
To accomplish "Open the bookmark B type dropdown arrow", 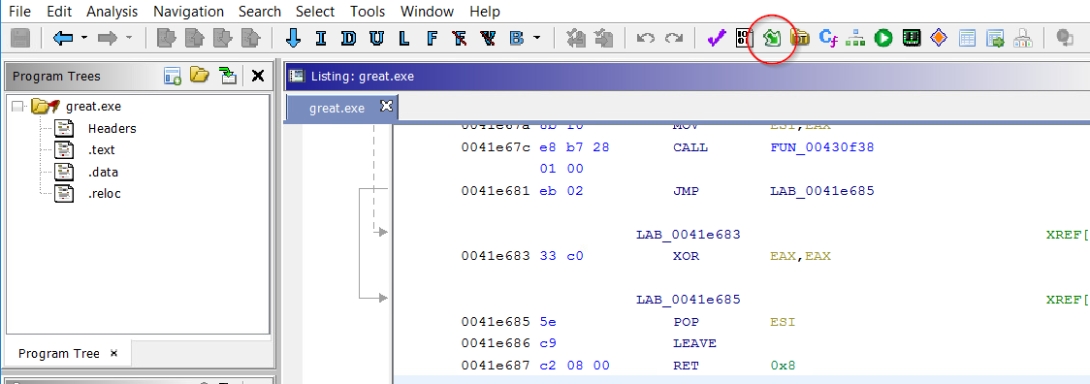I will point(536,38).
